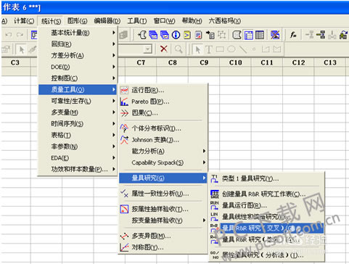349x264 pixels.
Task: Expand 能力分析(A) submenu
Action: coord(163,151)
